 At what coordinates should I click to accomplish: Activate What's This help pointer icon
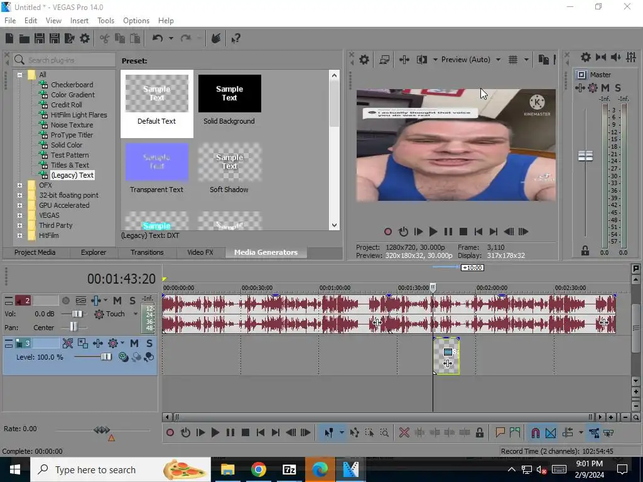236,38
